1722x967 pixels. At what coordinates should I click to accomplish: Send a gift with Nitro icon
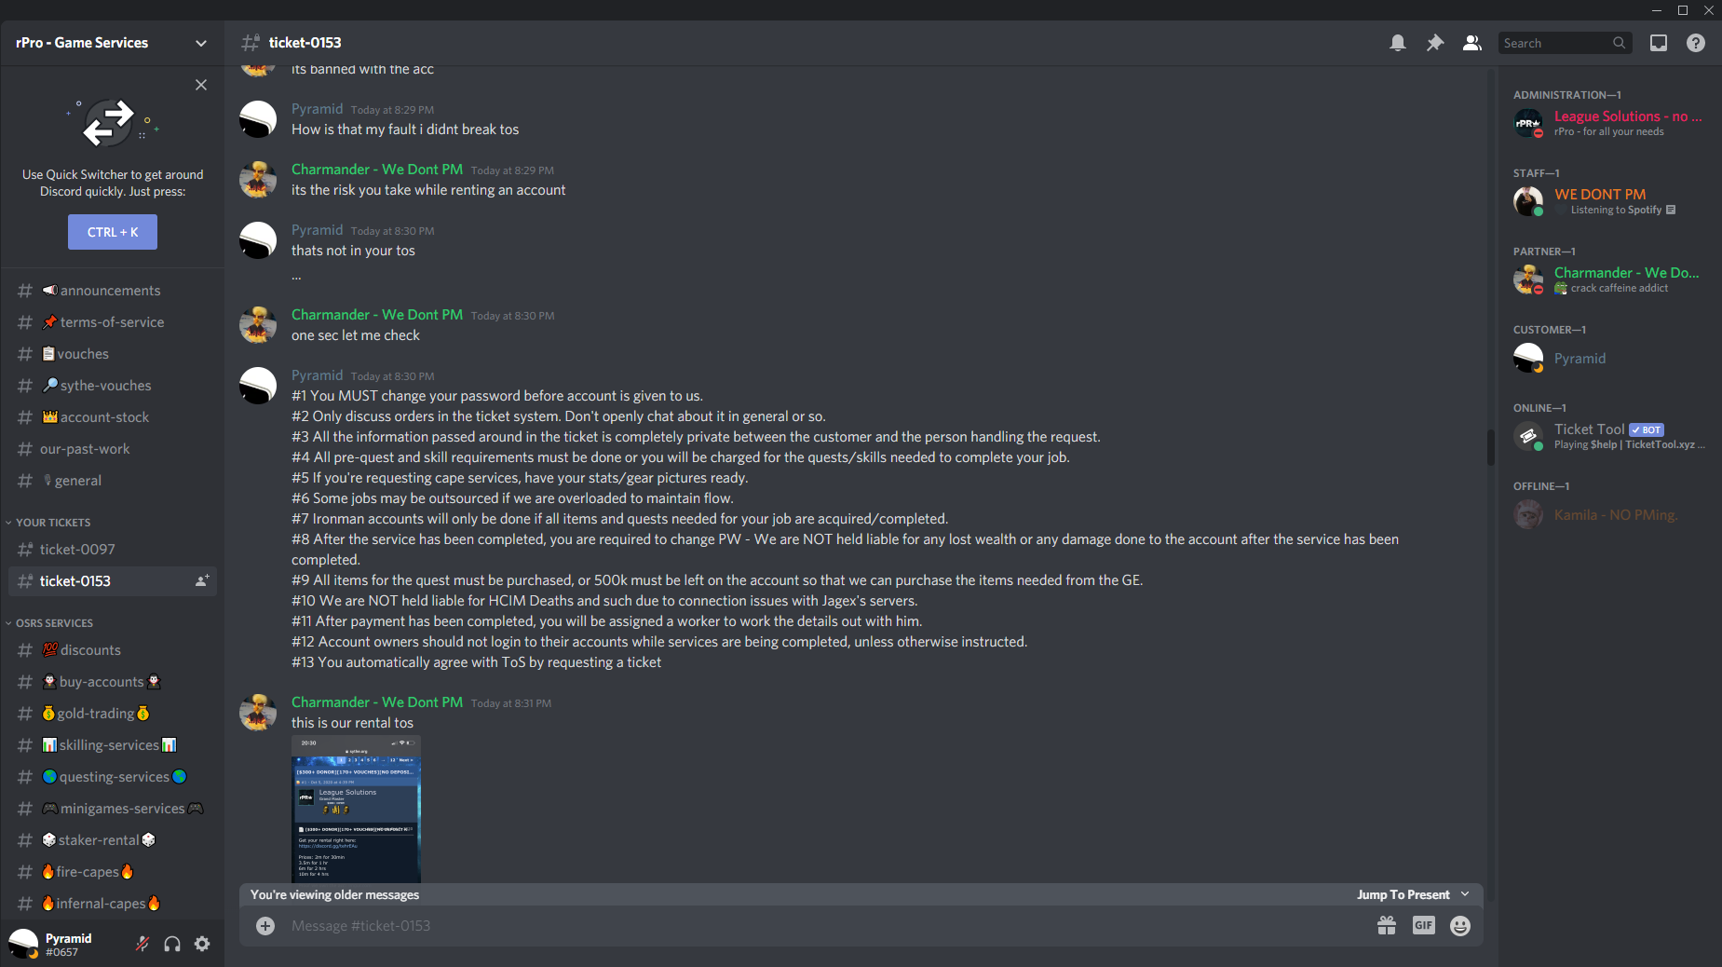[x=1387, y=925]
